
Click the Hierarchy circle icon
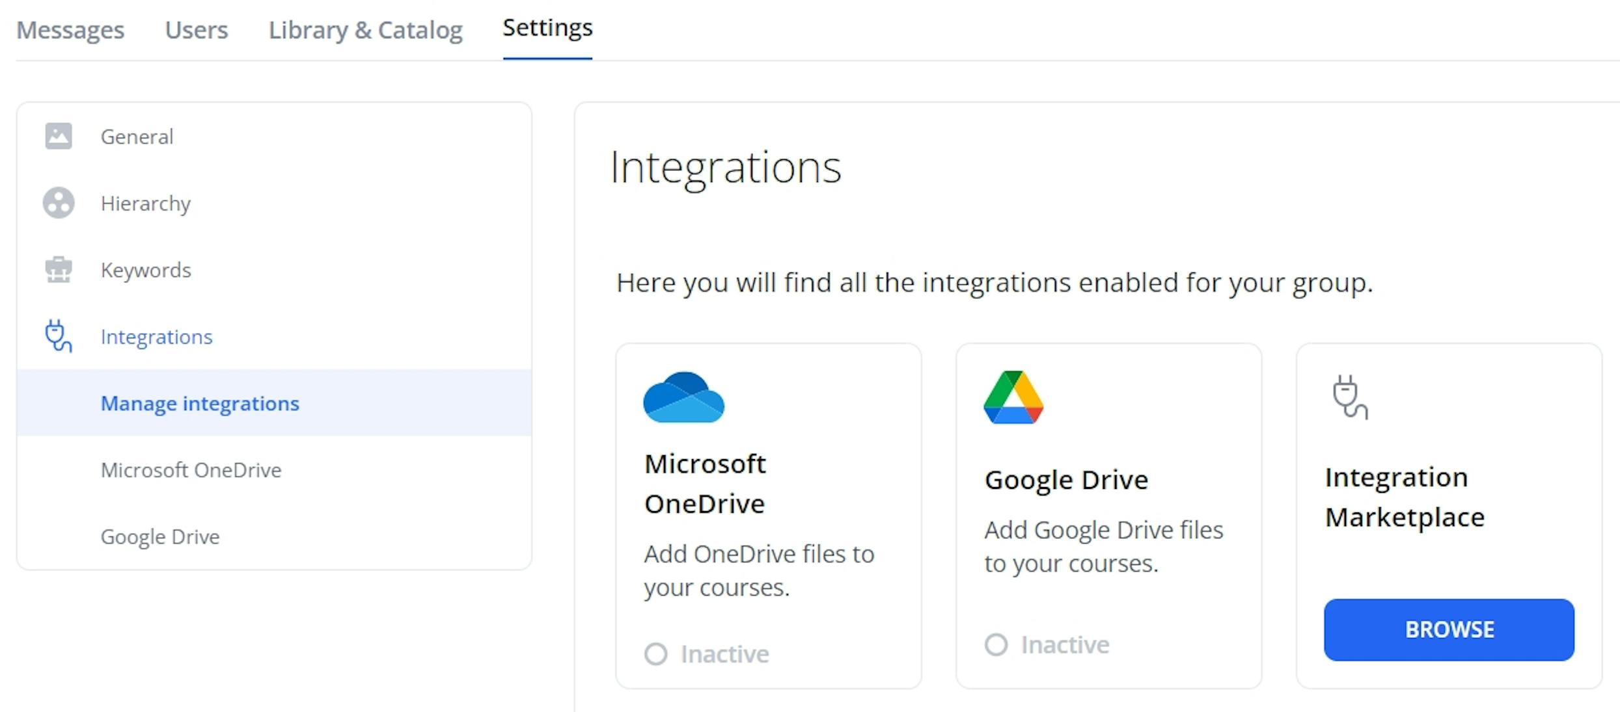(x=59, y=203)
